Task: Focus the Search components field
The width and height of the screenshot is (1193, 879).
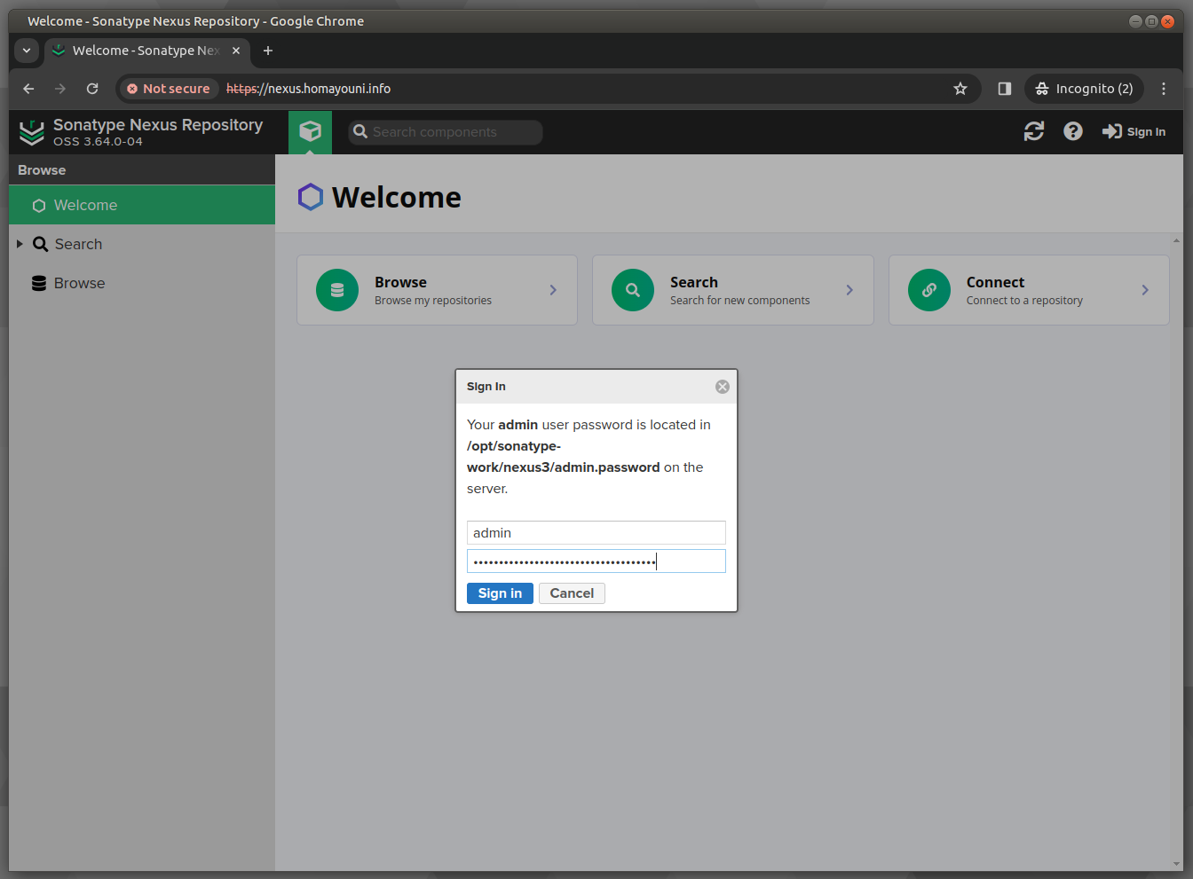Action: point(446,132)
